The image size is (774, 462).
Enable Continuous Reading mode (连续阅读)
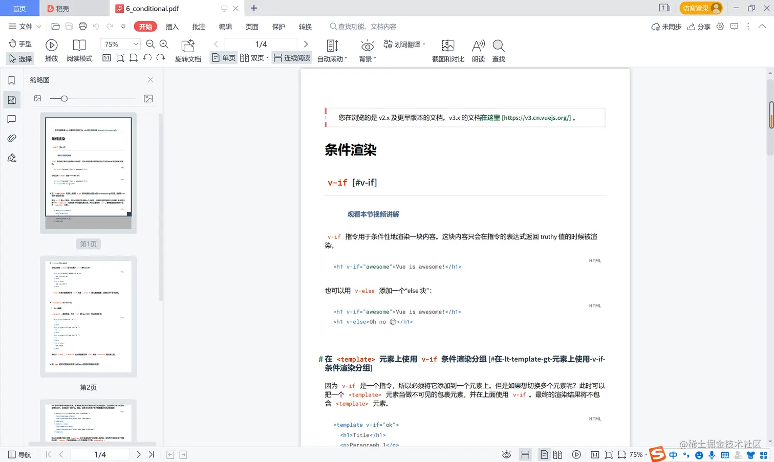tap(291, 58)
